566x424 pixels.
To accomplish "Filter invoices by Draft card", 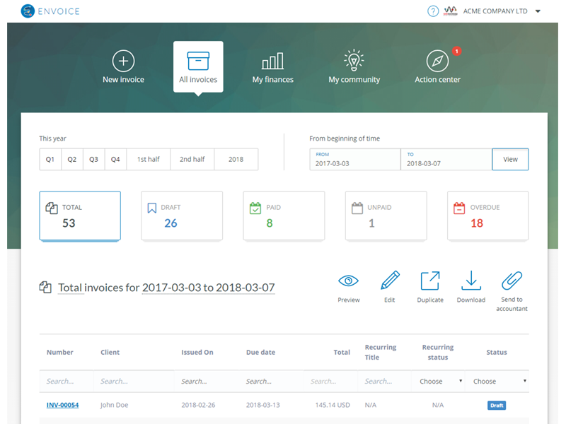I will pyautogui.click(x=182, y=216).
